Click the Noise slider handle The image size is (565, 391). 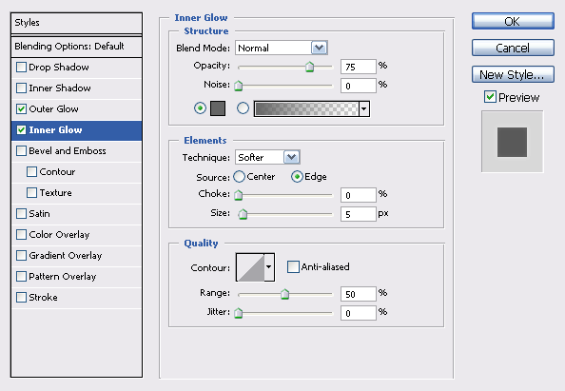coord(238,86)
